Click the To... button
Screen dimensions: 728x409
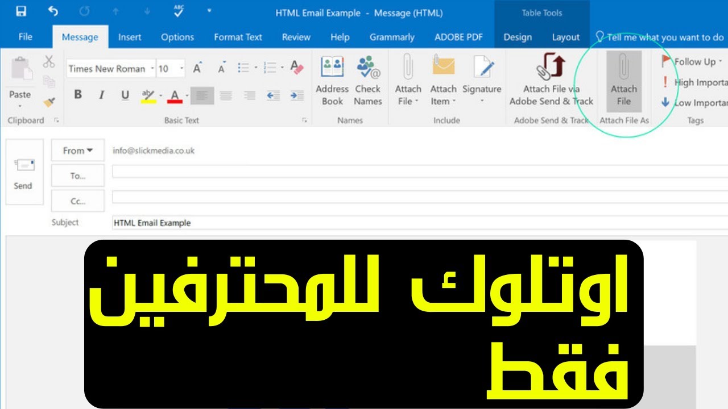point(78,176)
